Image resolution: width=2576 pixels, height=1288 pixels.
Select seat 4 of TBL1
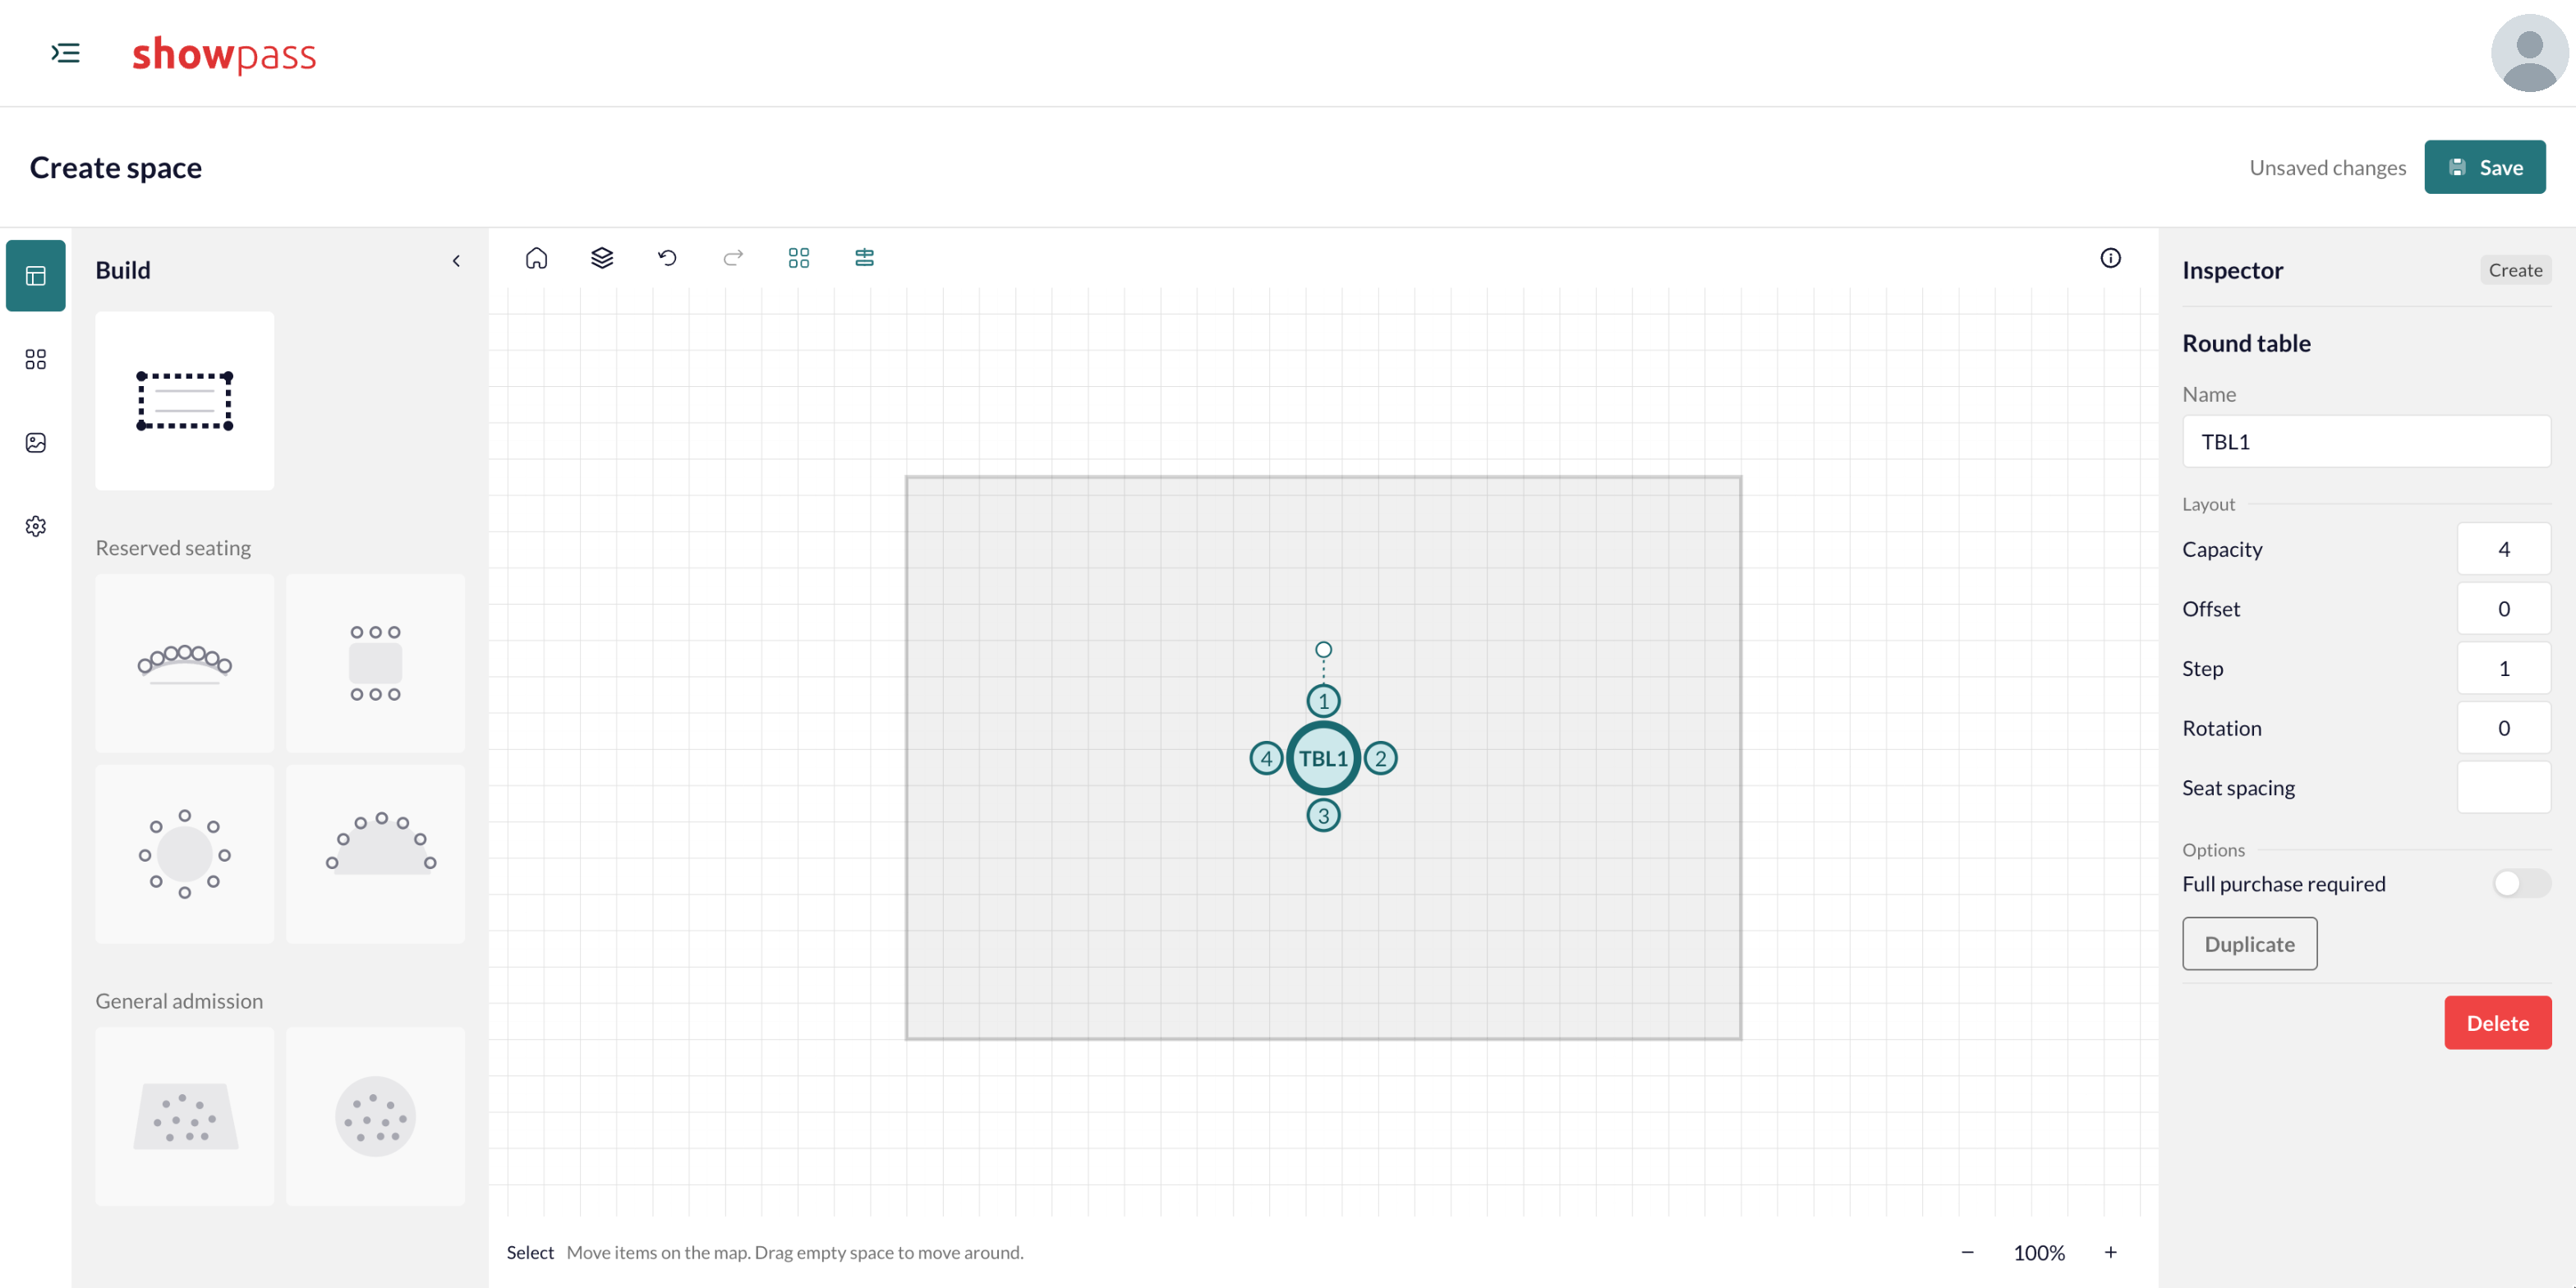[1266, 758]
